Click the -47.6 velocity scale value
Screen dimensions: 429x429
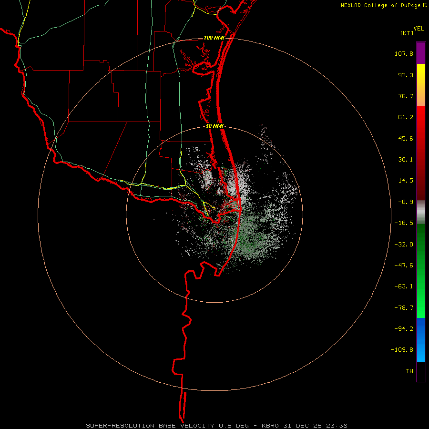point(404,266)
